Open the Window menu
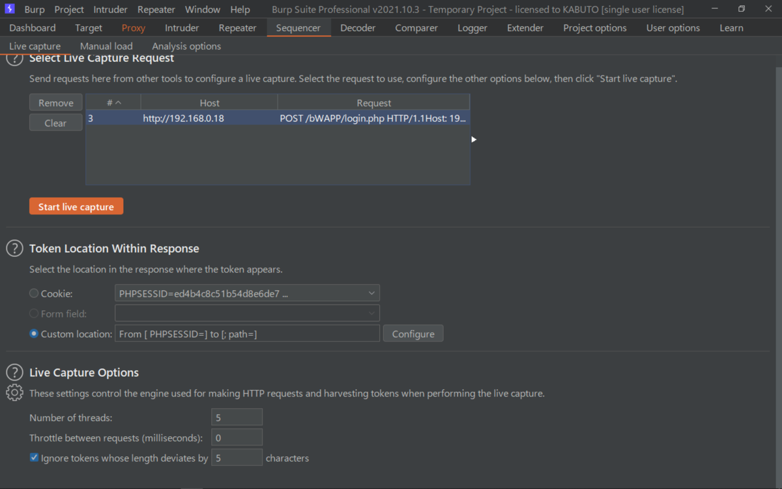The image size is (782, 489). click(x=203, y=10)
